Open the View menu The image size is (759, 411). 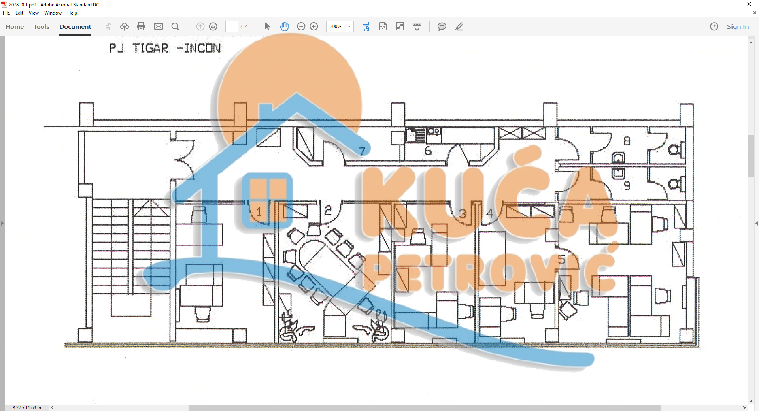click(34, 13)
